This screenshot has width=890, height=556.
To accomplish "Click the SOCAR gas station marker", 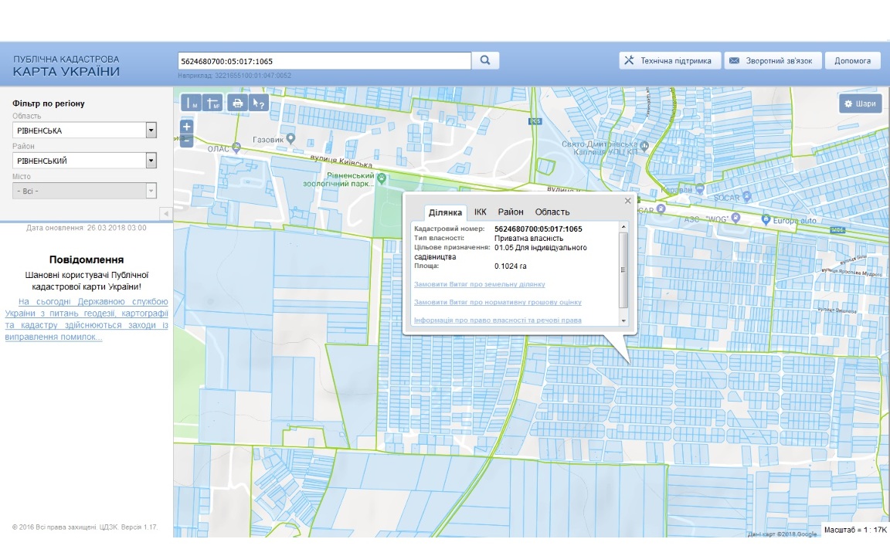I will [x=746, y=197].
